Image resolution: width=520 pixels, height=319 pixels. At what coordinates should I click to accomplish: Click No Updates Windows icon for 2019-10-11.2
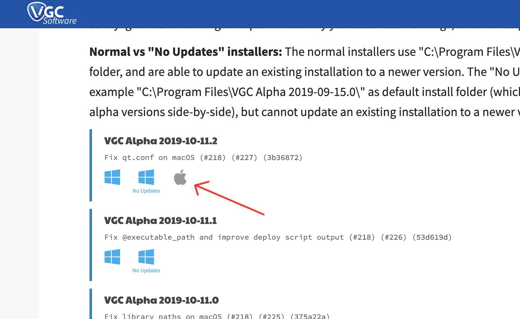[146, 177]
